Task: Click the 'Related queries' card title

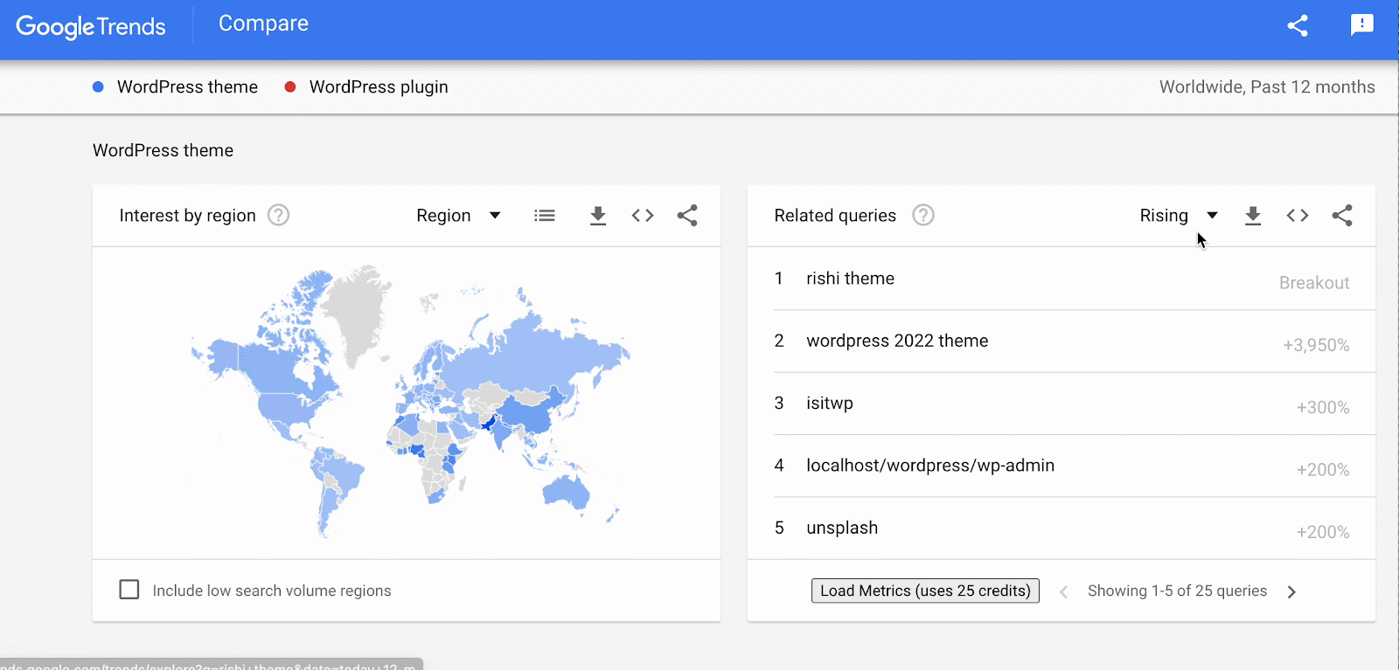Action: (x=835, y=216)
